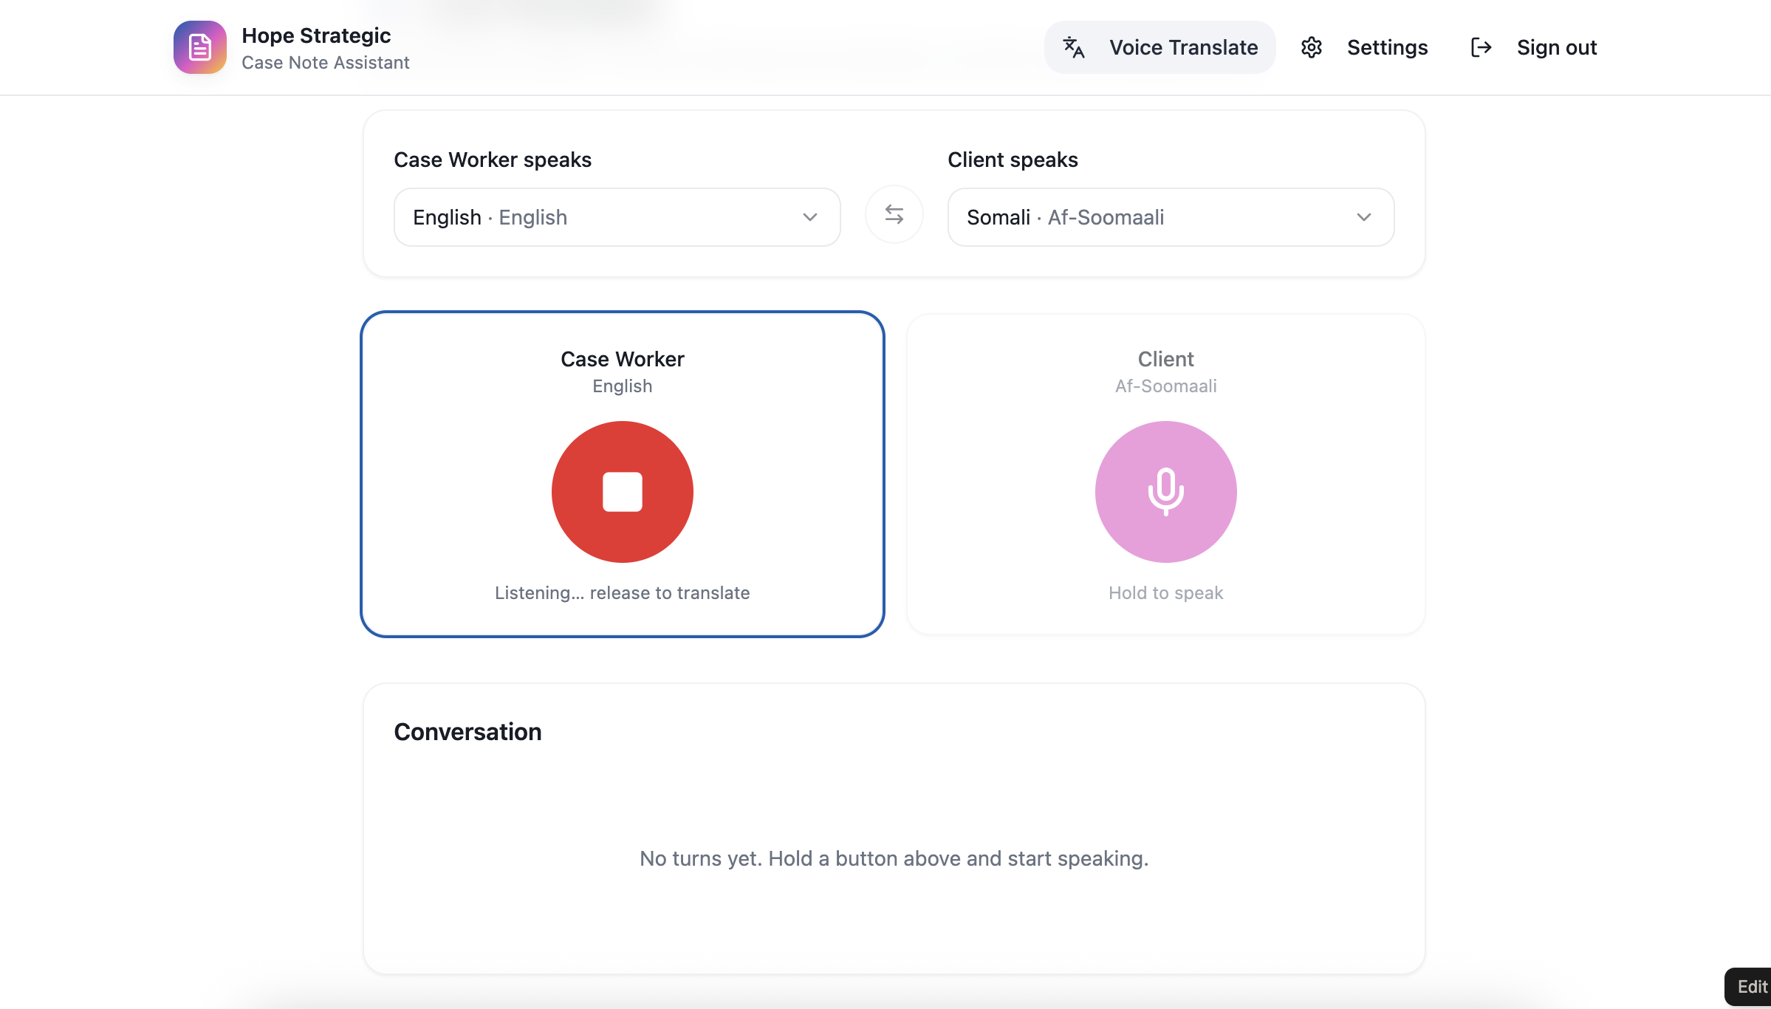
Task: Click the white stop square icon
Action: pos(622,492)
